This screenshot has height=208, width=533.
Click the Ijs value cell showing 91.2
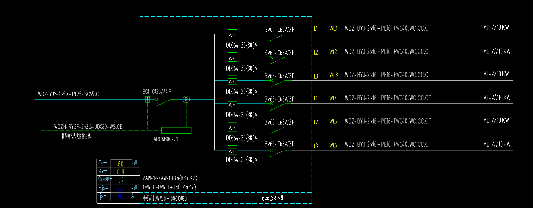click(x=121, y=197)
